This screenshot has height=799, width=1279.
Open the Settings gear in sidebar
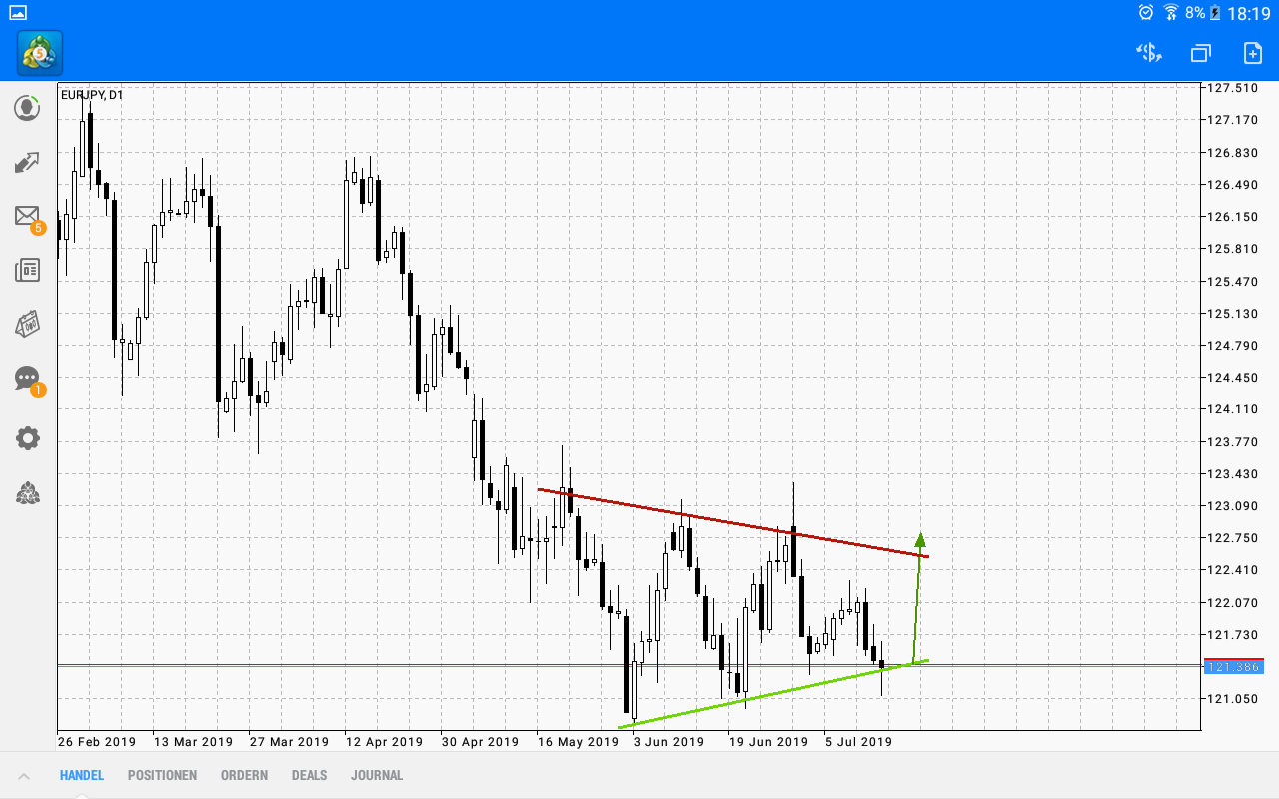tap(27, 437)
